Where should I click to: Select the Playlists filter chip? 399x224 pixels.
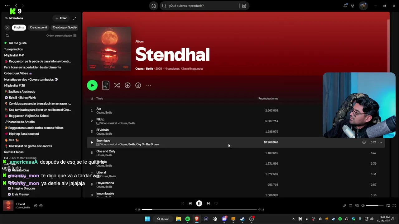tap(19, 27)
